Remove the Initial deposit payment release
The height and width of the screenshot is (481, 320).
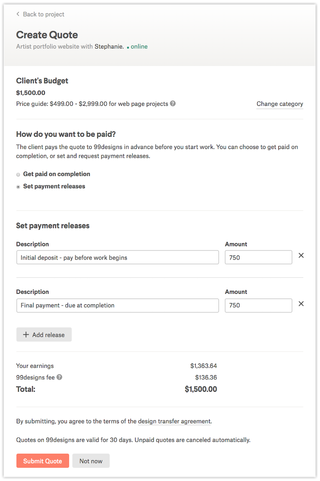[x=301, y=256]
